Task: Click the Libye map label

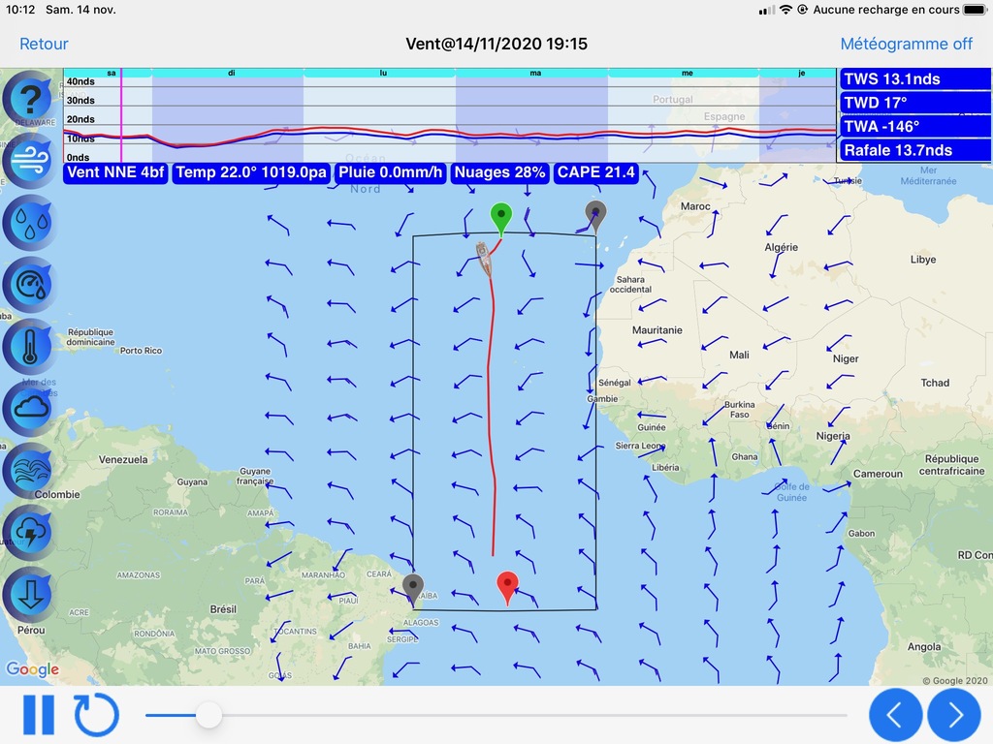Action: [923, 260]
